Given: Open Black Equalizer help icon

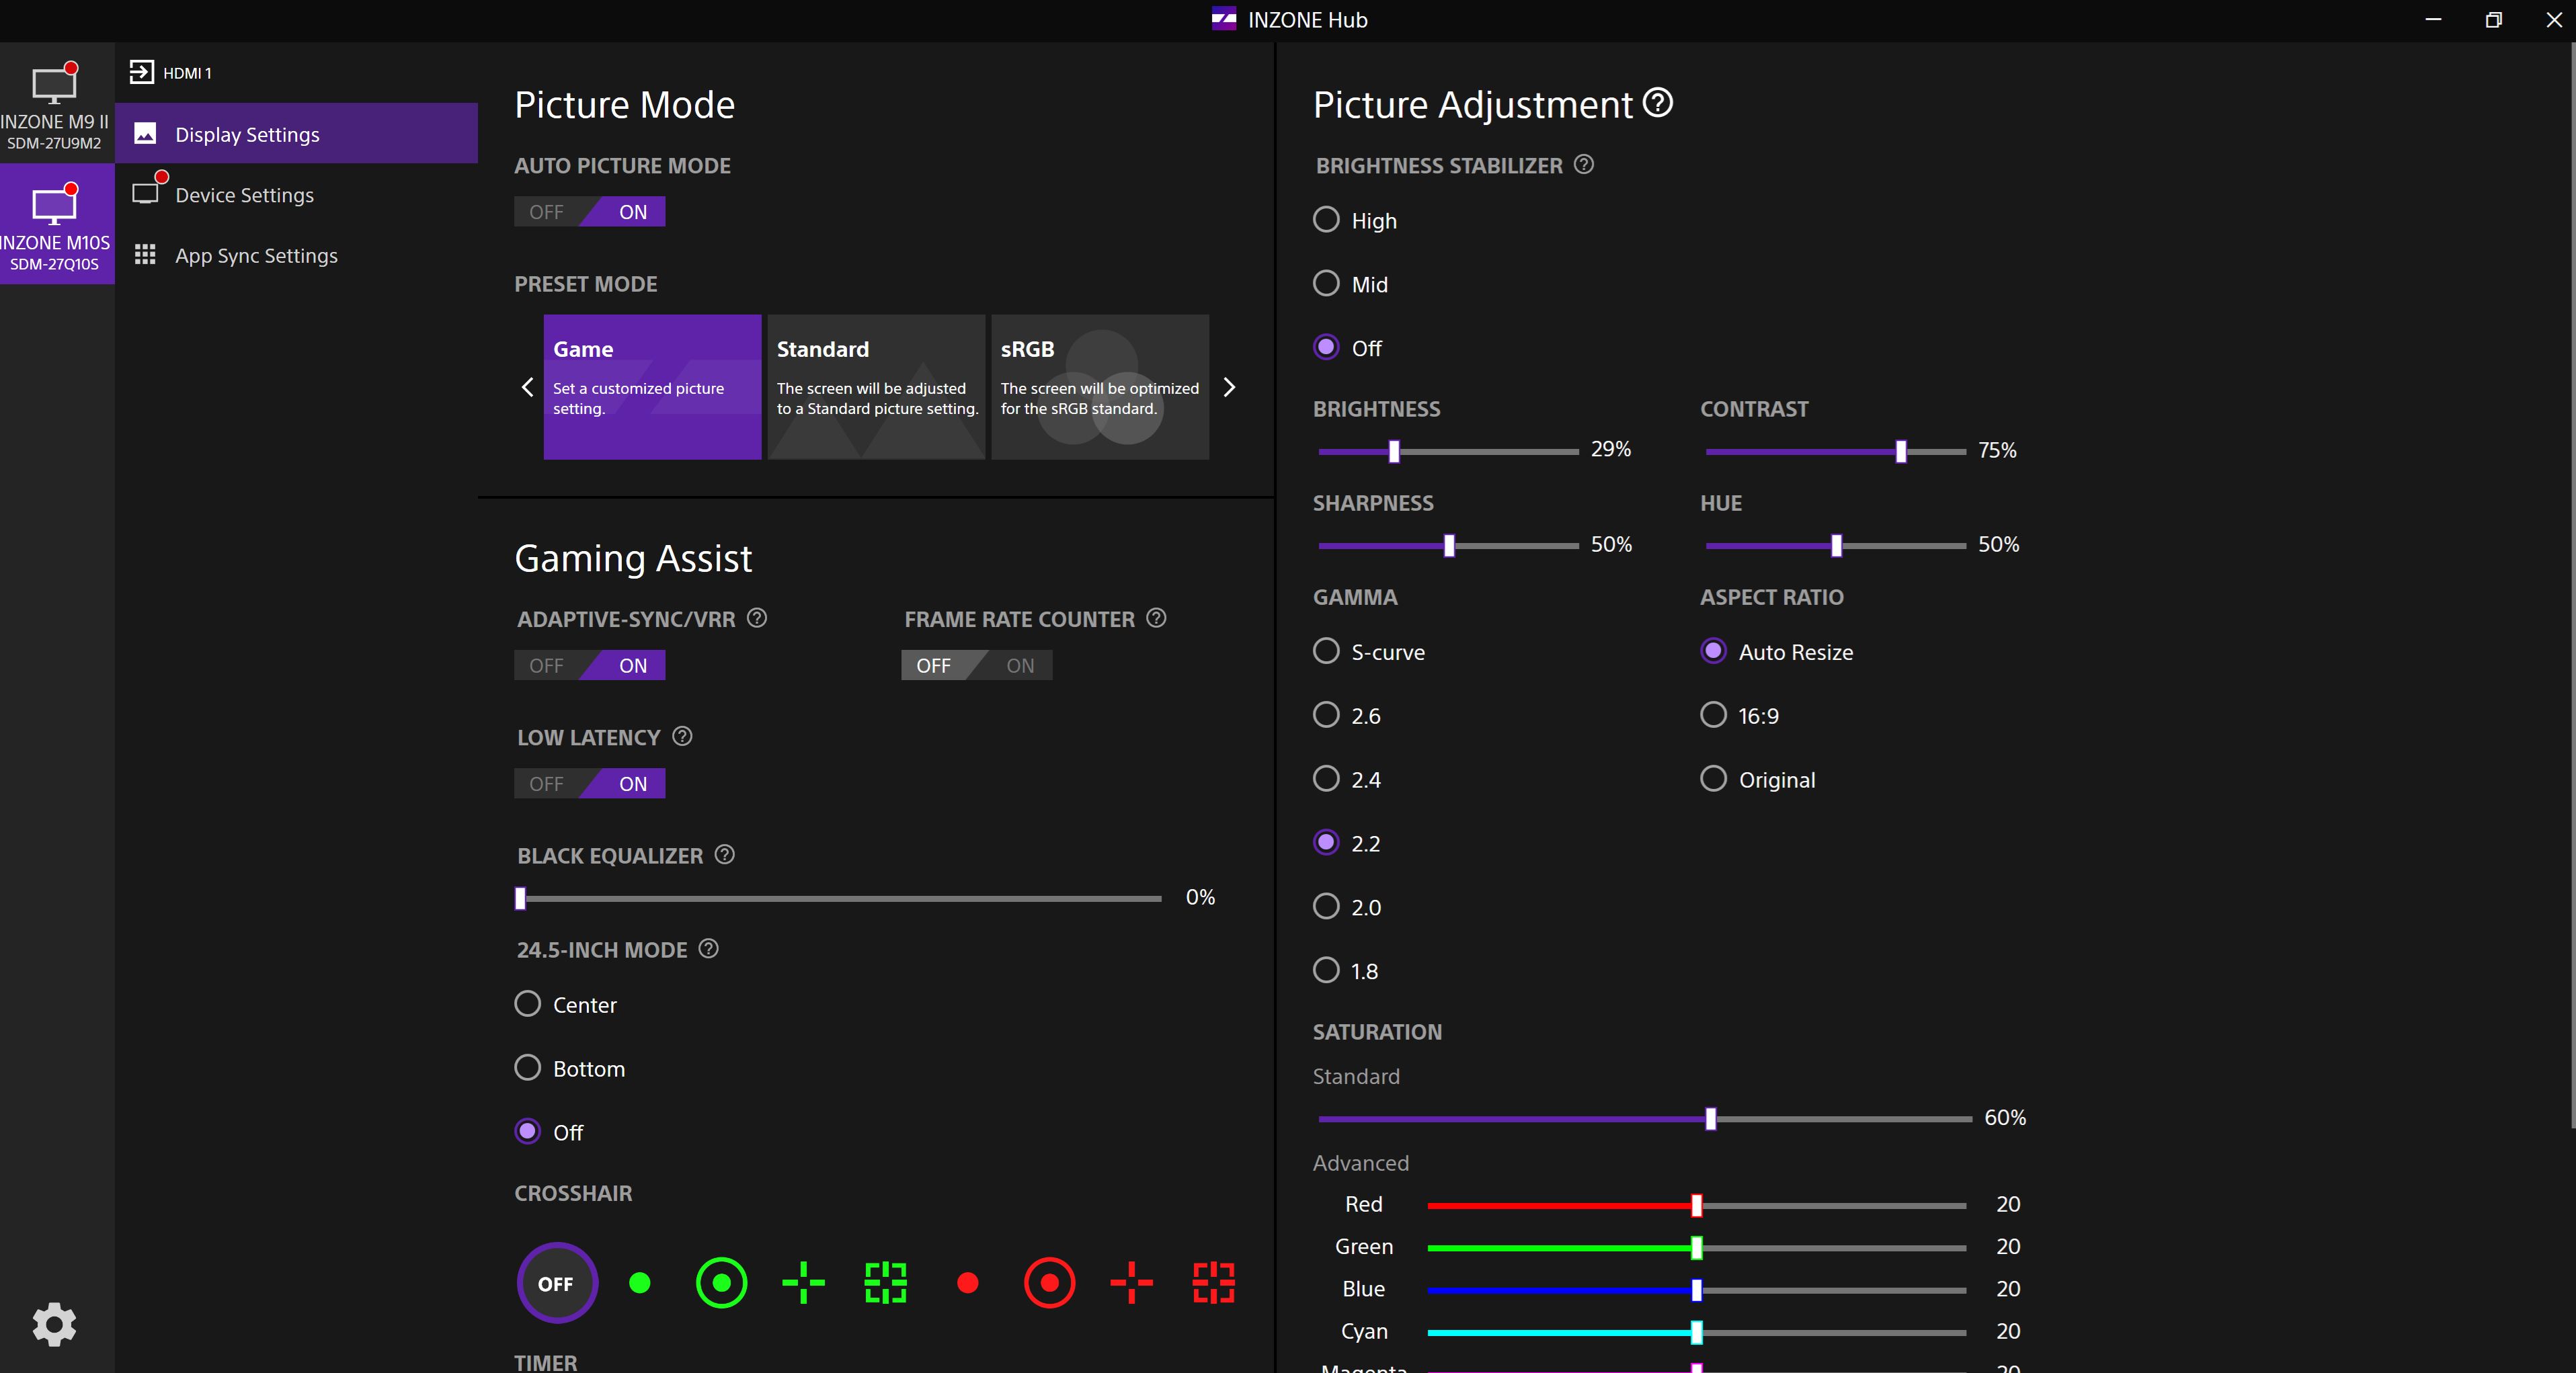Looking at the screenshot, I should 725,855.
